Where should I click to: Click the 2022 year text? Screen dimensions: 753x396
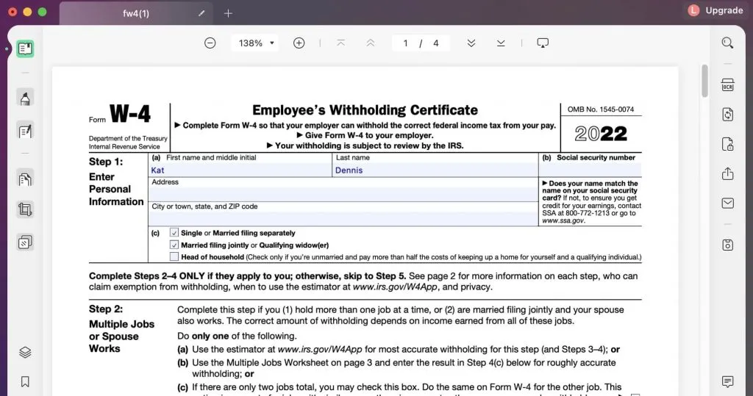pos(601,134)
